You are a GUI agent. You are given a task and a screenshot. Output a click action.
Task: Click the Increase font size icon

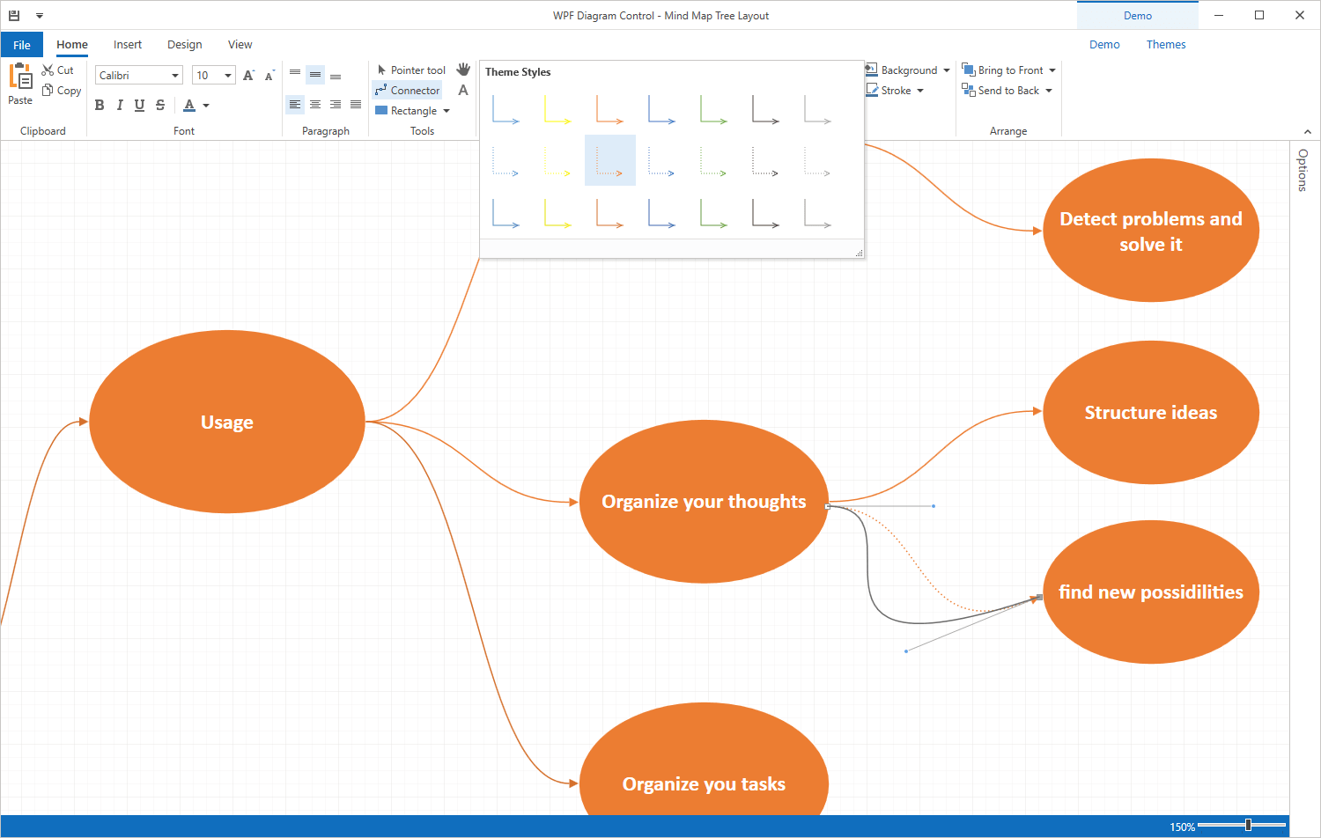click(248, 76)
